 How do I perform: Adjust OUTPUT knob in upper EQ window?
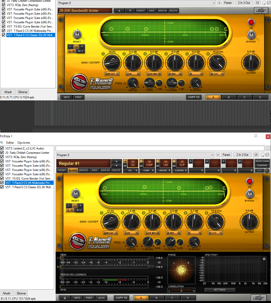click(x=251, y=63)
